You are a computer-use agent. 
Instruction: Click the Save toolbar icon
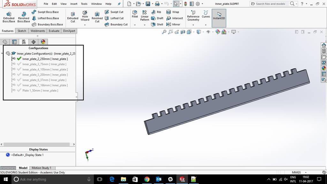[x=148, y=4]
